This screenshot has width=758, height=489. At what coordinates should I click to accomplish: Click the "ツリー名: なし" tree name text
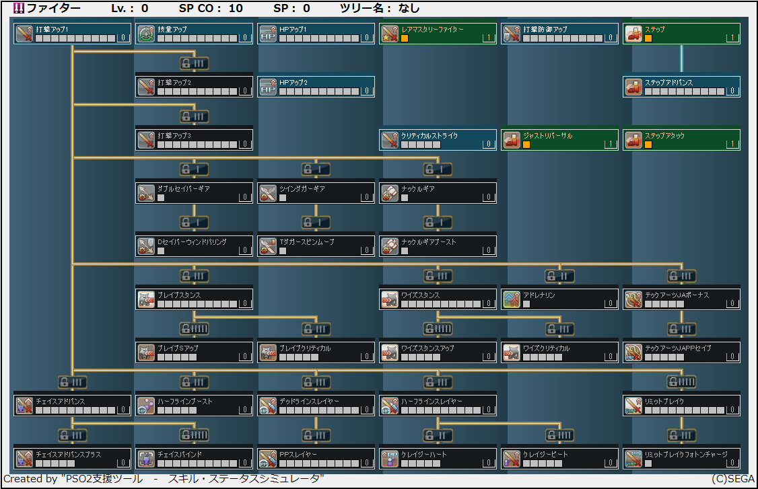click(380, 8)
